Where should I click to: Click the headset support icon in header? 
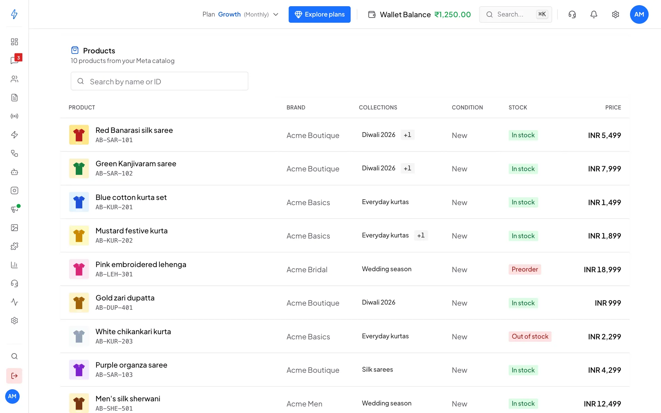click(x=572, y=14)
